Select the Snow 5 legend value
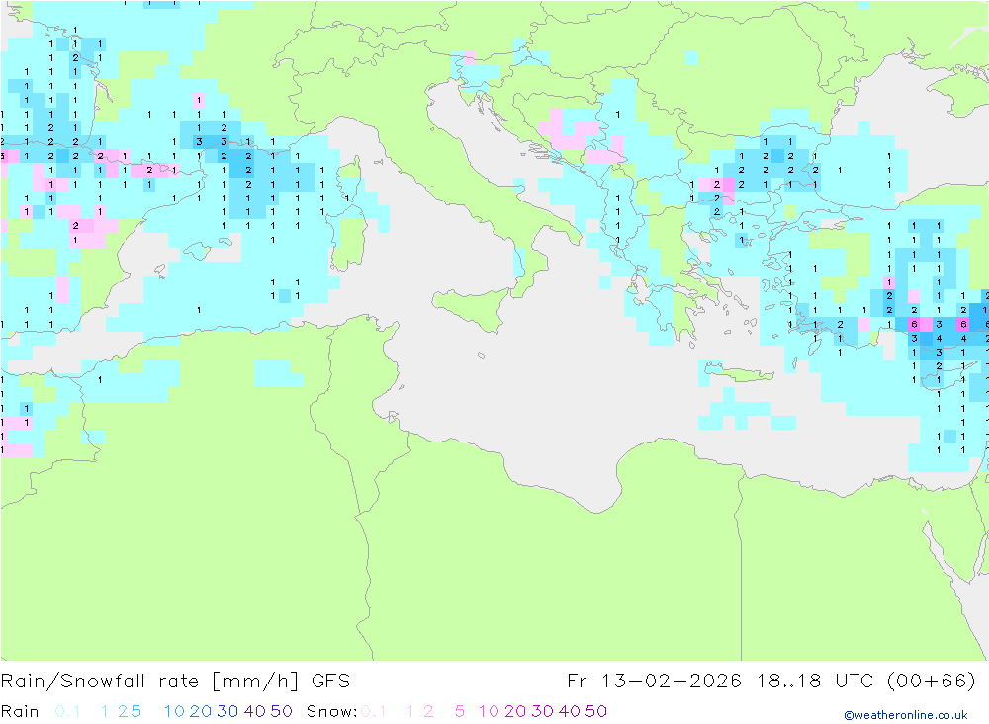989x724 pixels. pyautogui.click(x=460, y=711)
